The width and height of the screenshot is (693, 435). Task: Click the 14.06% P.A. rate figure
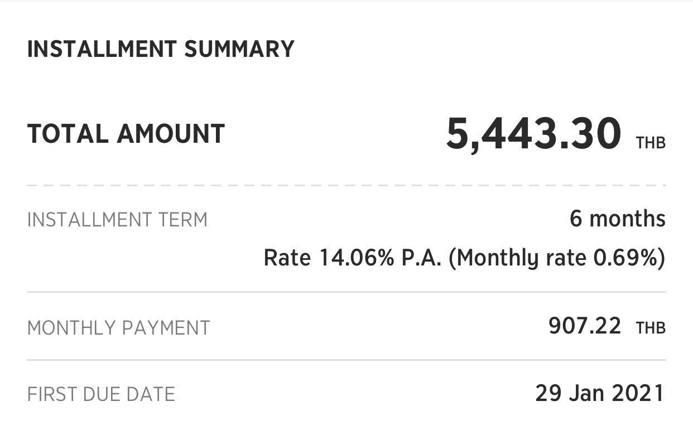click(x=380, y=258)
